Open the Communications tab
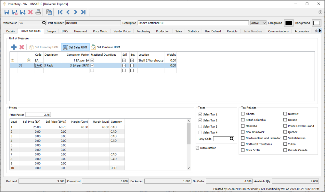 point(279,31)
